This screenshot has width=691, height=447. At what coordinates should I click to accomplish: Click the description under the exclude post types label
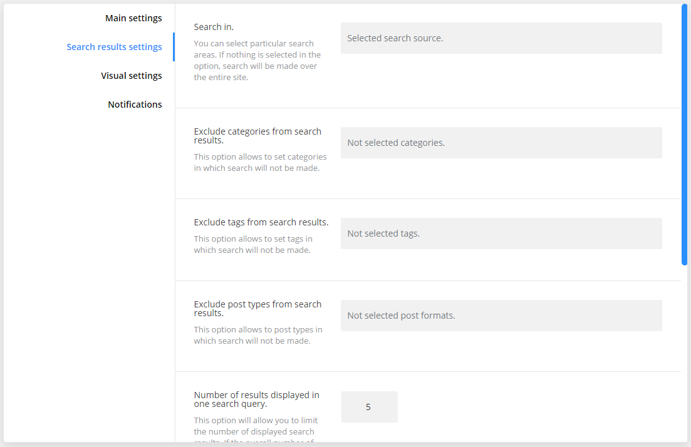258,336
